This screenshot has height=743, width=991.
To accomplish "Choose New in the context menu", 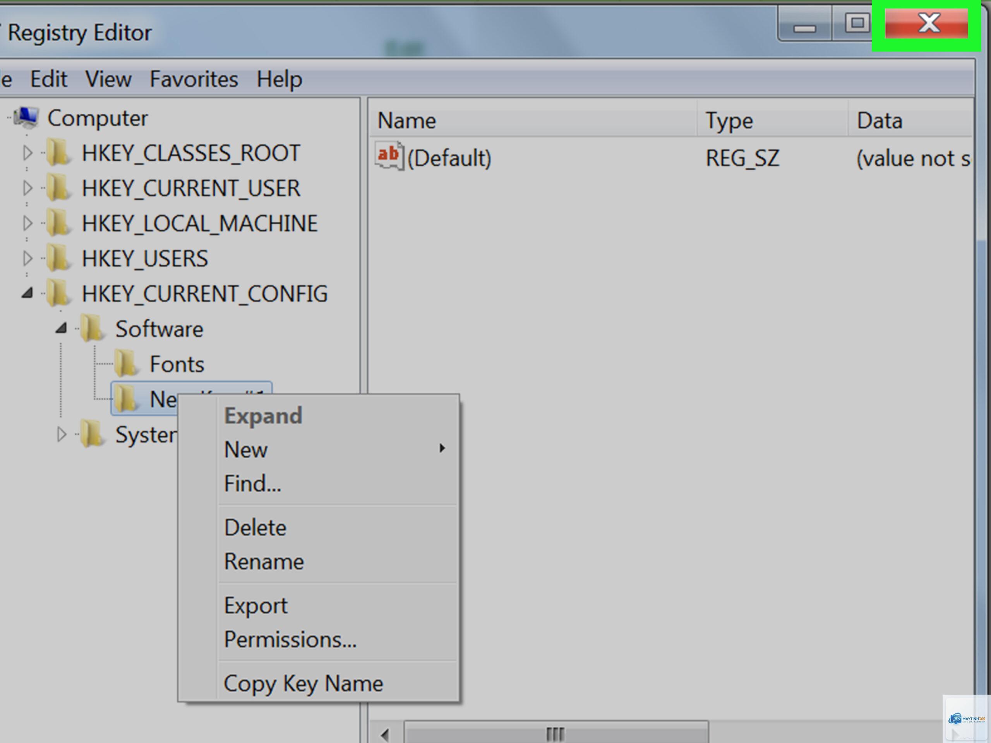I will coord(339,449).
